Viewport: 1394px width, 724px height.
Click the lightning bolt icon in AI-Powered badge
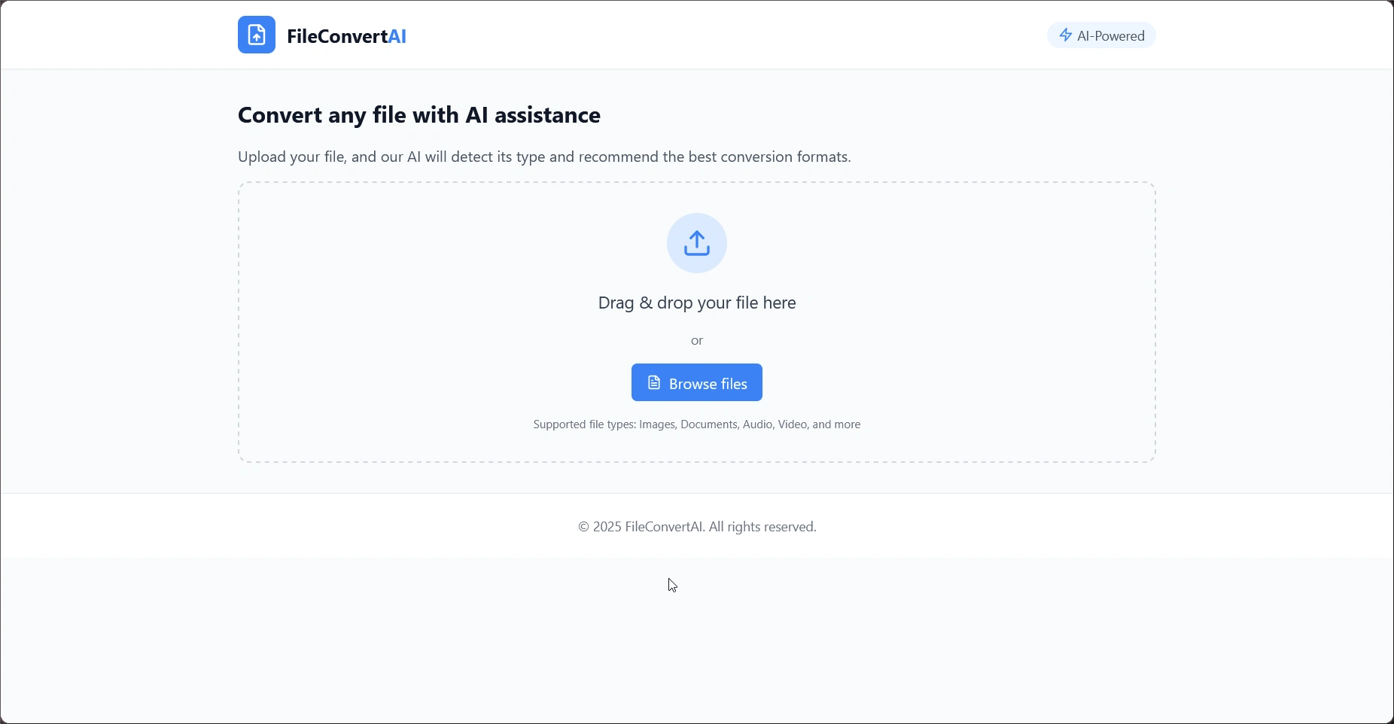point(1066,35)
